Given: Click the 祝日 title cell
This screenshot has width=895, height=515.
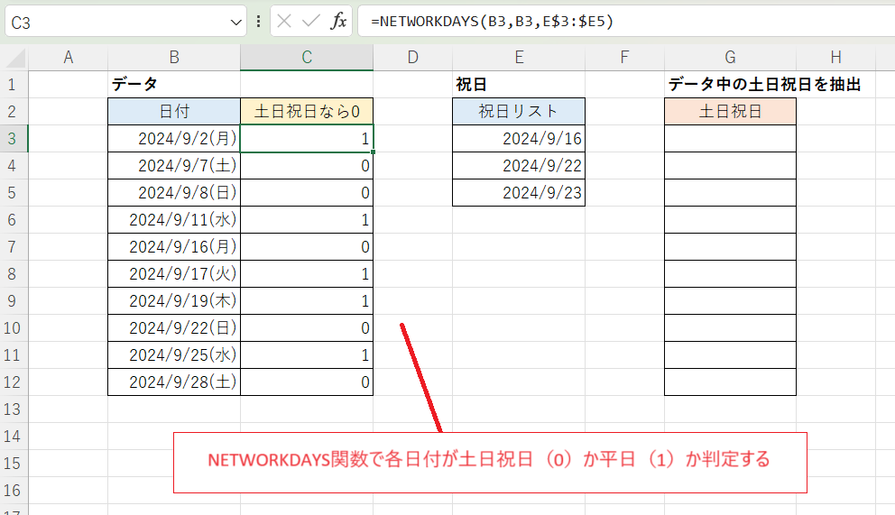Looking at the screenshot, I should 519,85.
